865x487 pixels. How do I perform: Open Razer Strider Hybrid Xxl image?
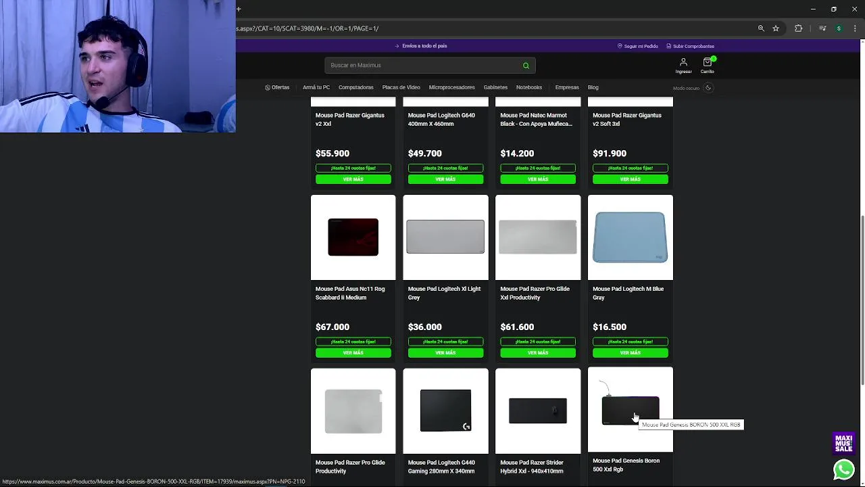tap(538, 411)
